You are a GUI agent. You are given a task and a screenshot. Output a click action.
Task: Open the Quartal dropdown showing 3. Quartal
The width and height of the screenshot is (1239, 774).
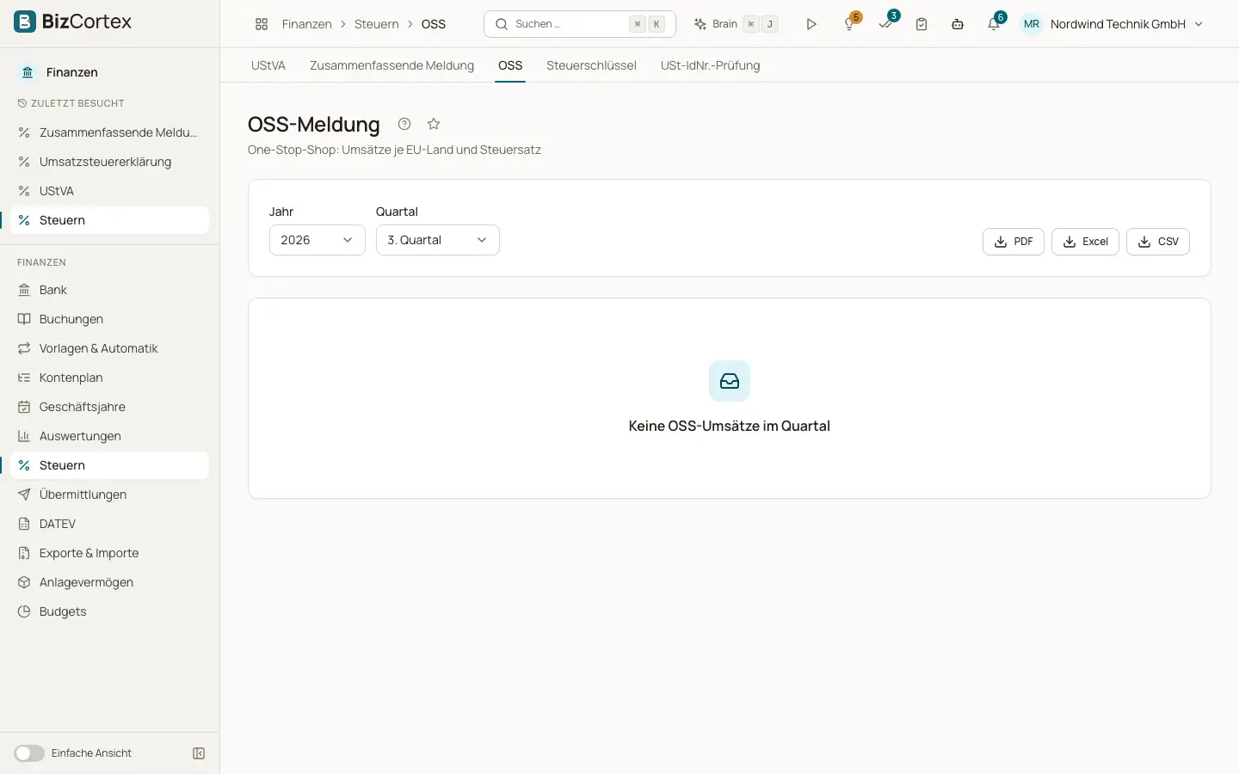coord(438,240)
